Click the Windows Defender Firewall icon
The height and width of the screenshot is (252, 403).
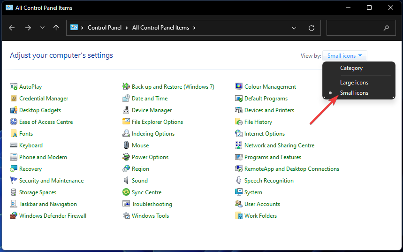coord(14,216)
